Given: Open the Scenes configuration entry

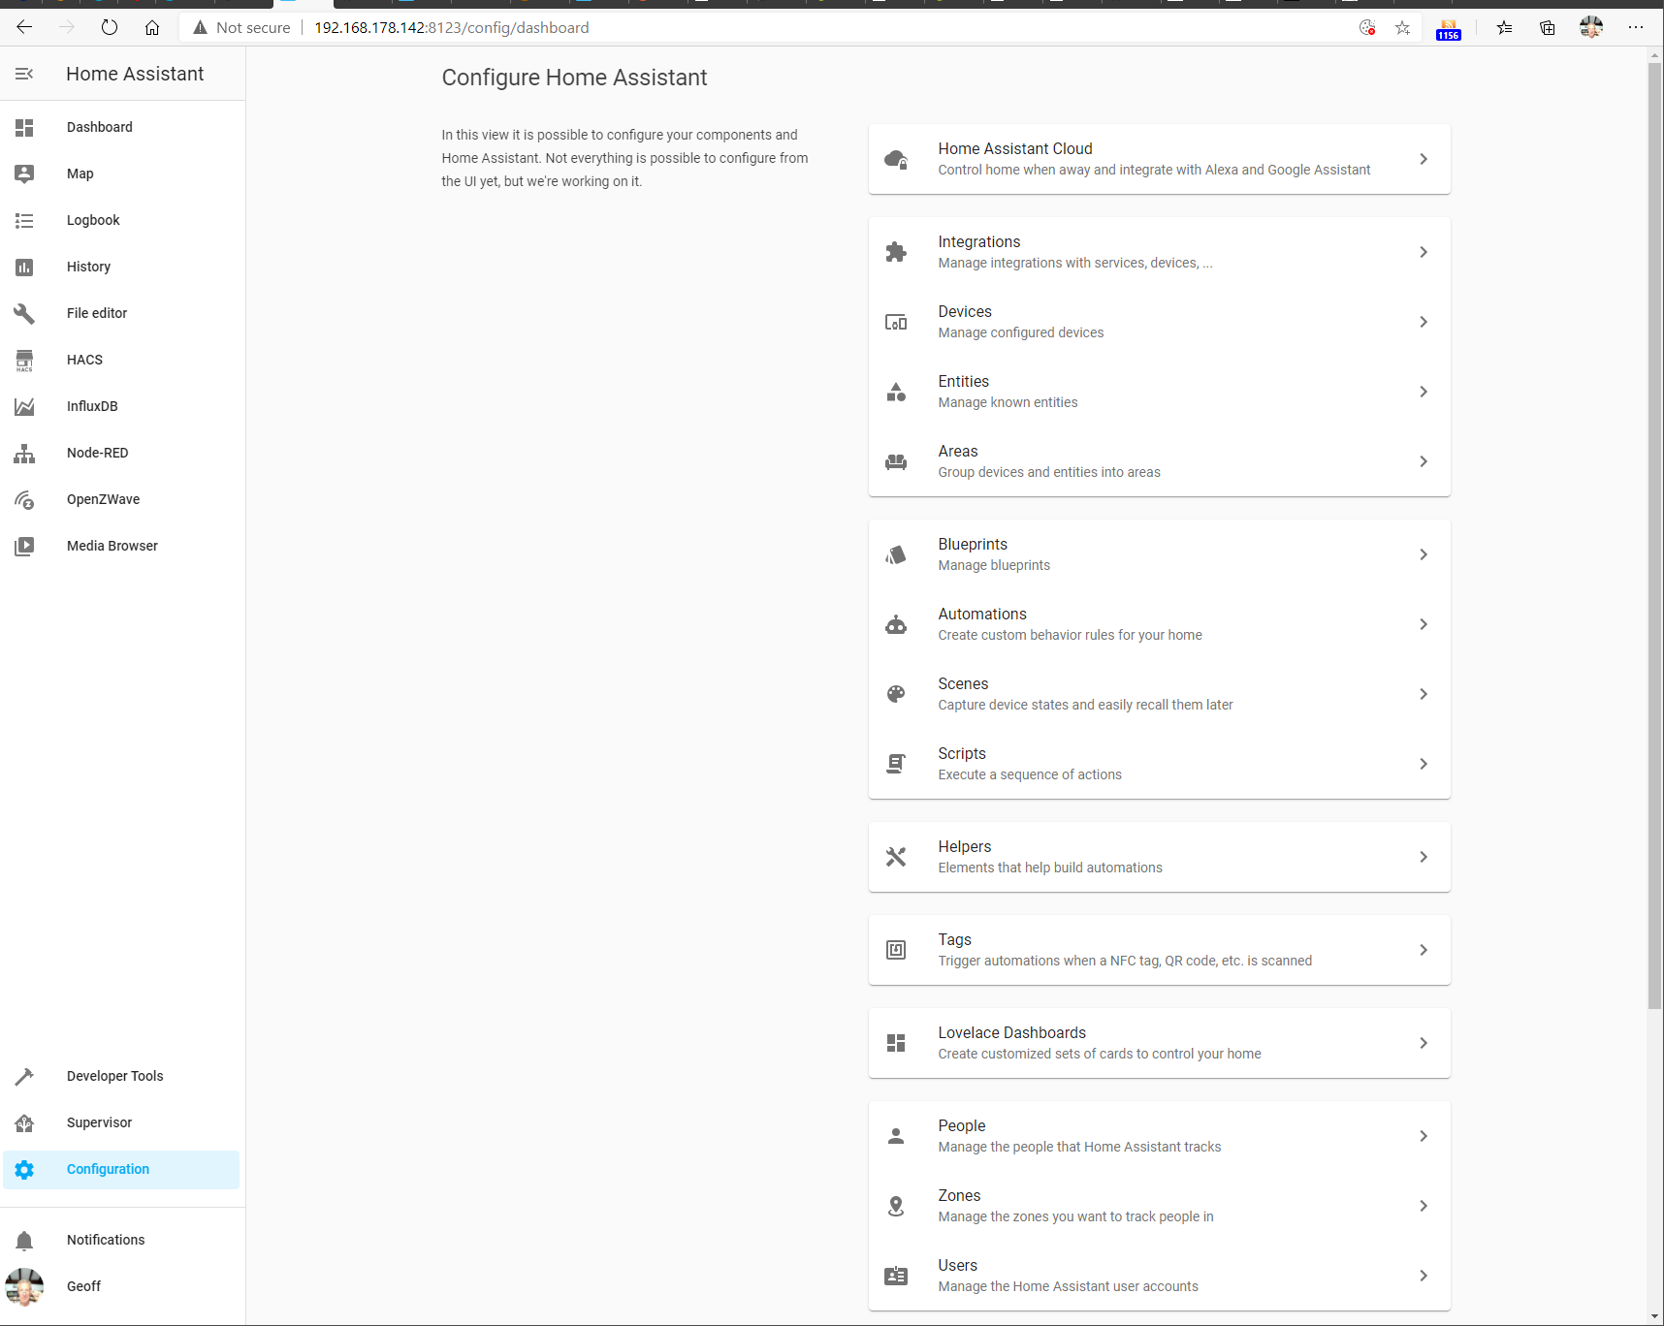Looking at the screenshot, I should click(1158, 694).
